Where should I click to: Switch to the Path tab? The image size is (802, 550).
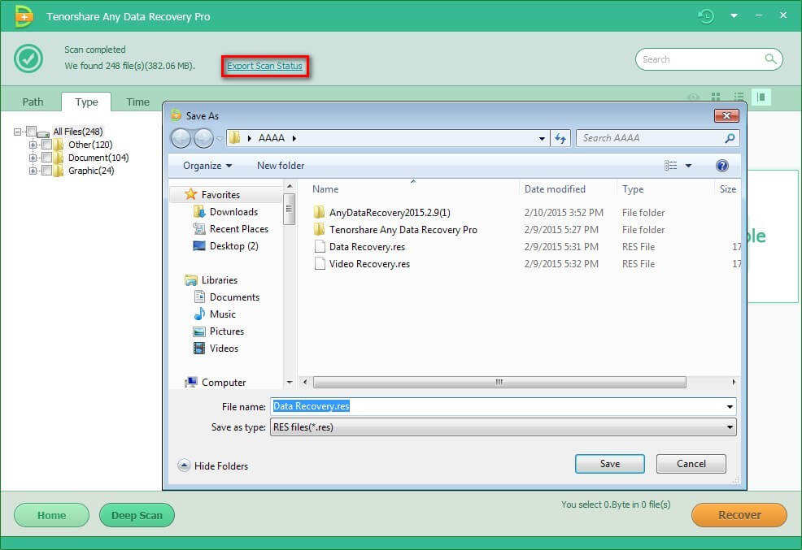(33, 102)
